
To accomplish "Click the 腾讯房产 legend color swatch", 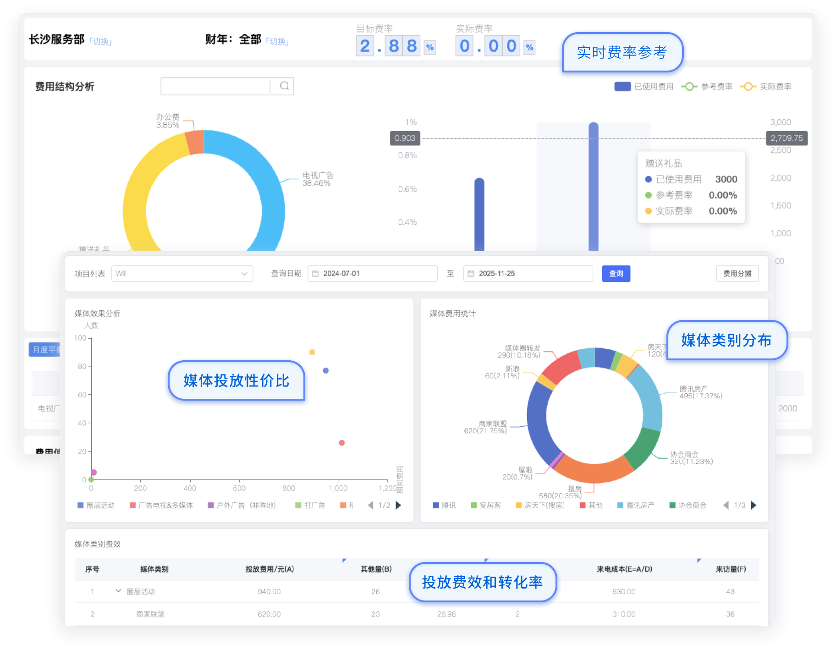I will point(620,505).
